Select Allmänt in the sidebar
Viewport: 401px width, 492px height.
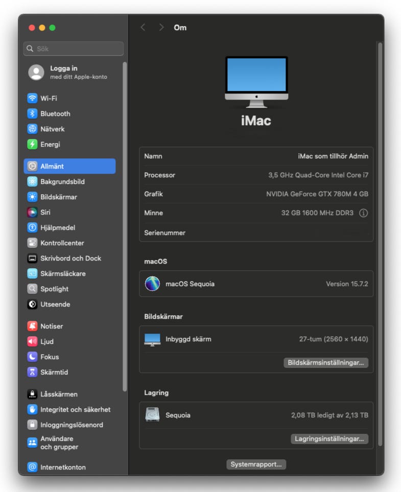pyautogui.click(x=69, y=166)
